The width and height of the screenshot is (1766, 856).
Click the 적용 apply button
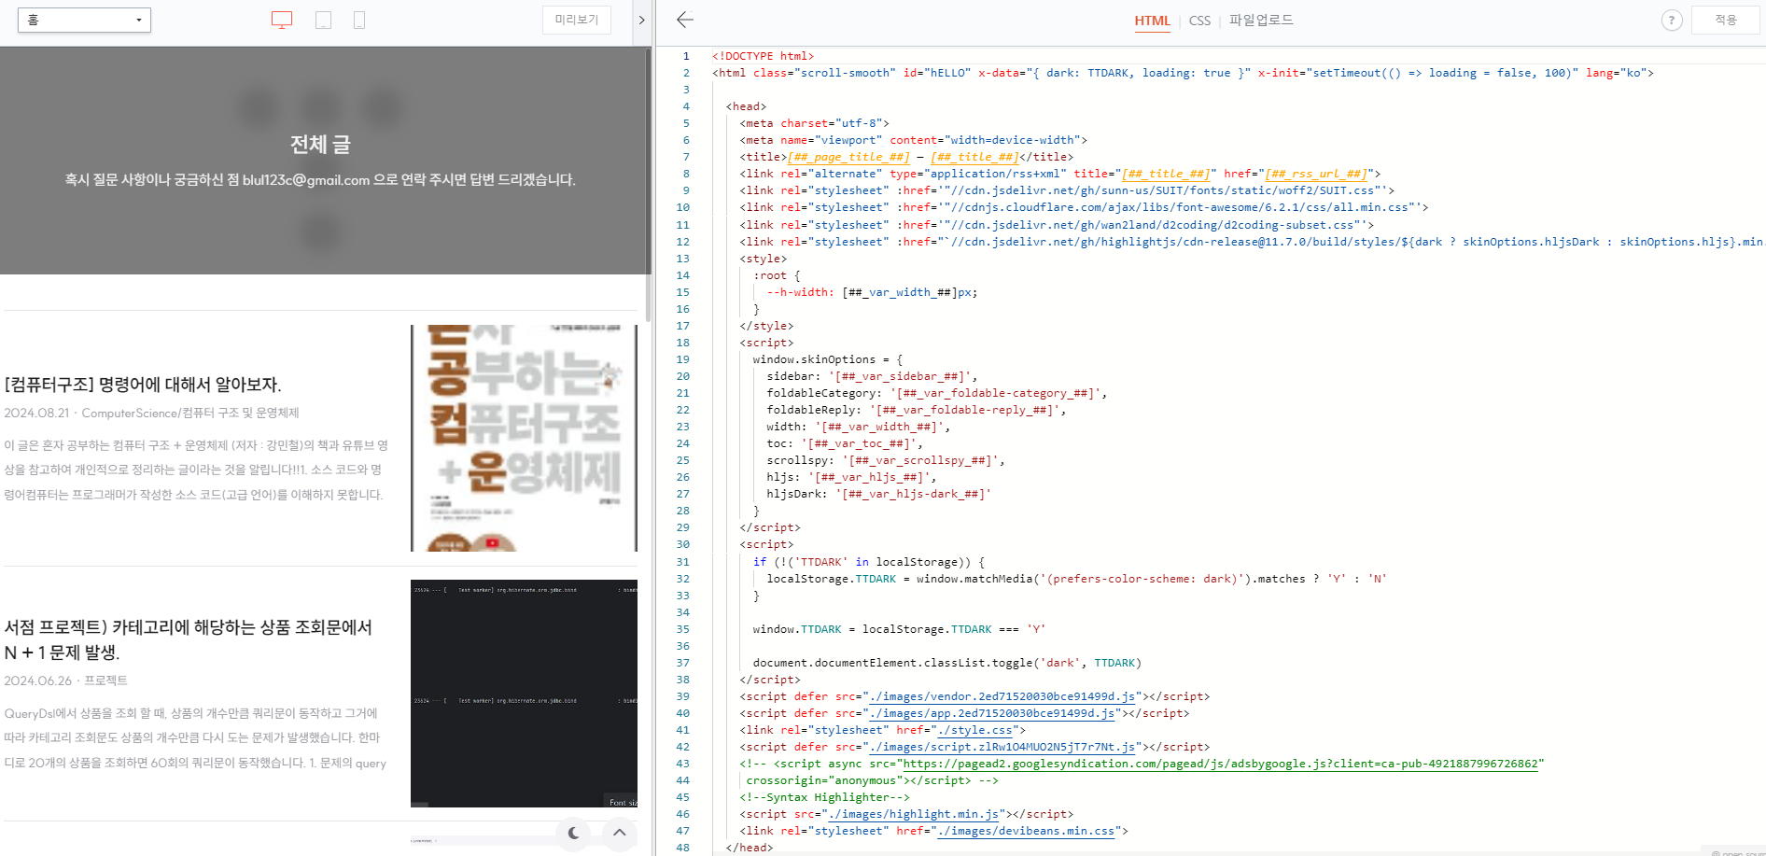1726,20
